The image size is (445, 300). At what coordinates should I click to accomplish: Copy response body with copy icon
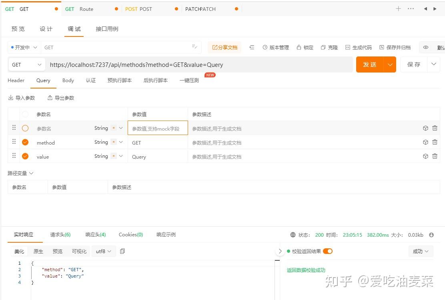click(x=122, y=251)
